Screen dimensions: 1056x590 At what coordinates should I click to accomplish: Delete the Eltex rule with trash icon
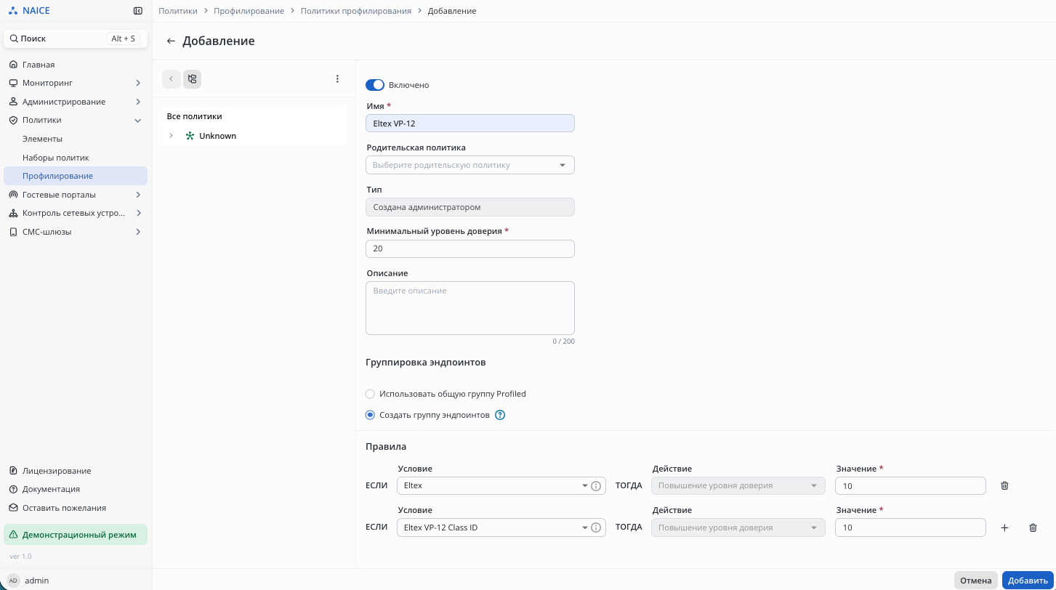click(1004, 486)
